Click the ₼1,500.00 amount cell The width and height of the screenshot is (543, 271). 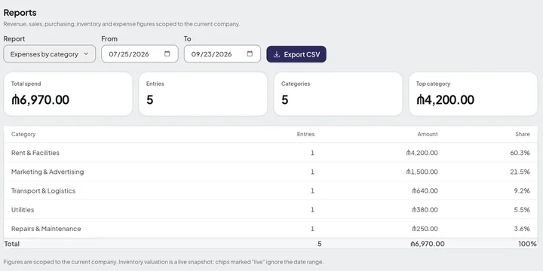coord(422,172)
